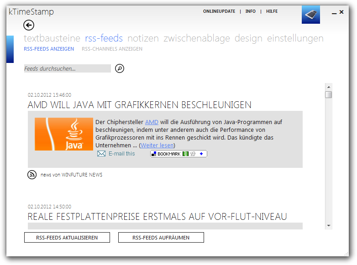Screen dimensions: 357x265
Task: Click headline REALE FESTPLATTENPREISE ERSTMALS AUF VOR-FLUT-NIVEAU
Action: coord(157,217)
